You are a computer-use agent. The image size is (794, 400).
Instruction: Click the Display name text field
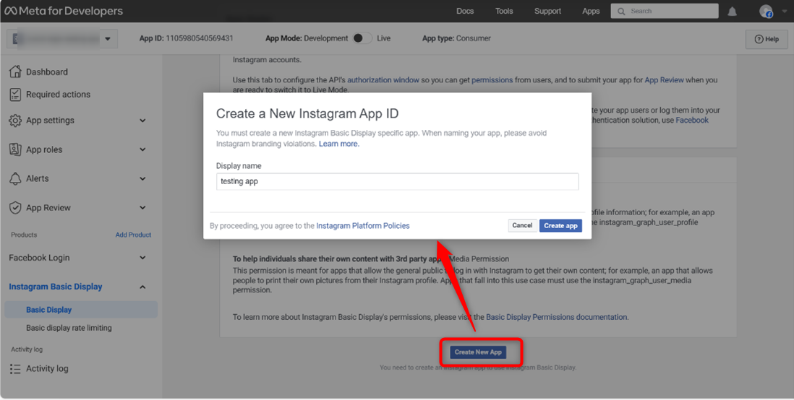click(397, 181)
